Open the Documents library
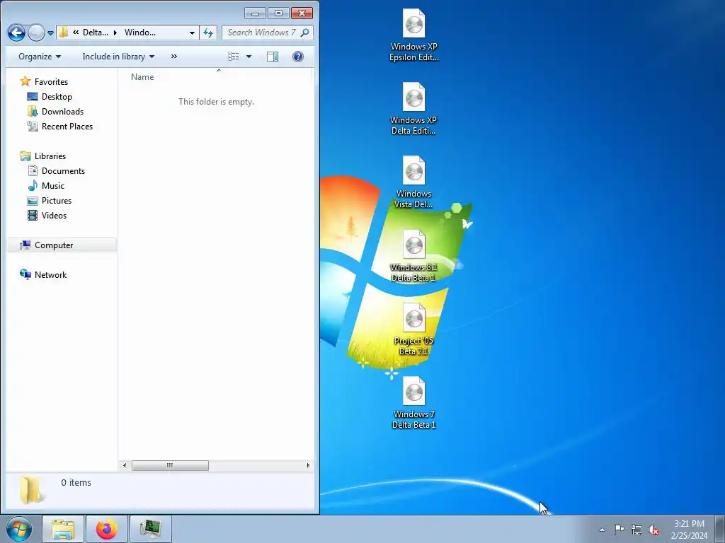Image resolution: width=725 pixels, height=543 pixels. (x=57, y=171)
